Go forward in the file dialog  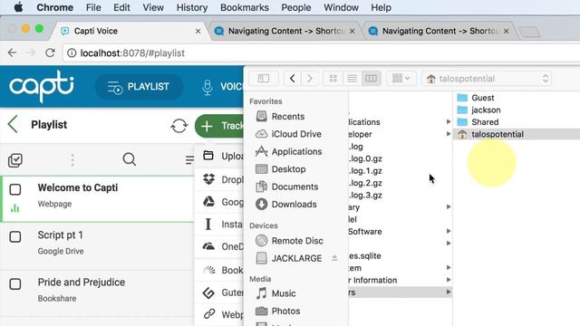tap(310, 79)
